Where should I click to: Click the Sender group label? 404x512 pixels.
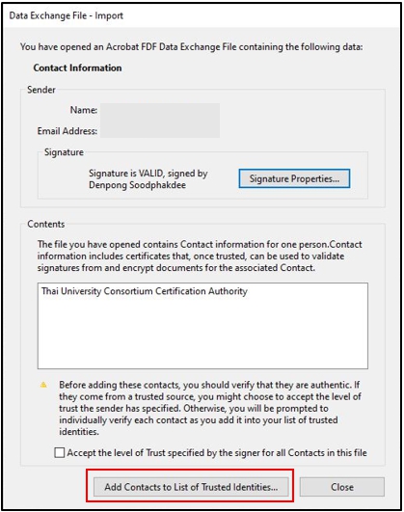pos(41,90)
